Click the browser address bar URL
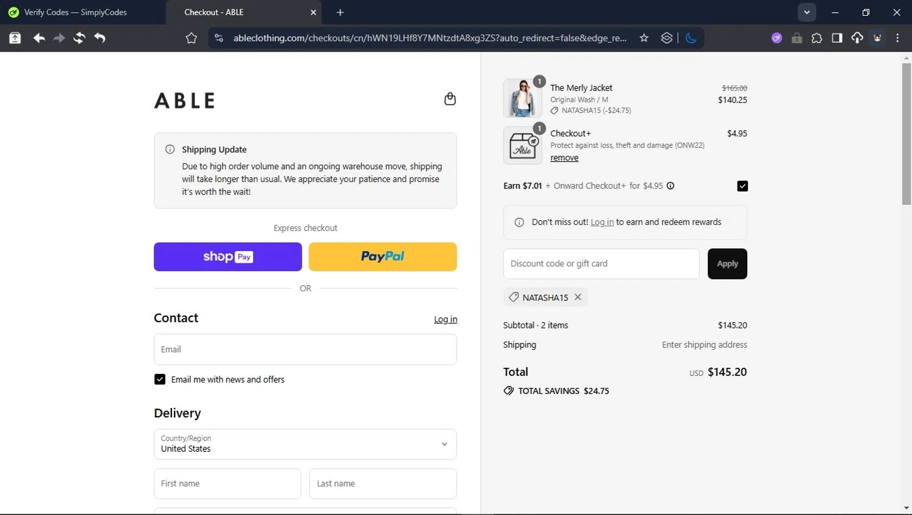912x515 pixels. point(430,38)
